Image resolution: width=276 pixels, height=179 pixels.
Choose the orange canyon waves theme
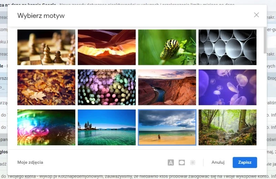107,47
